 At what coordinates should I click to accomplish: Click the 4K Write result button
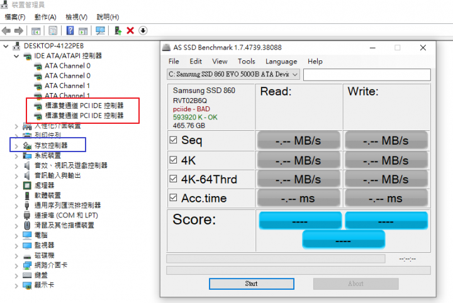386,160
